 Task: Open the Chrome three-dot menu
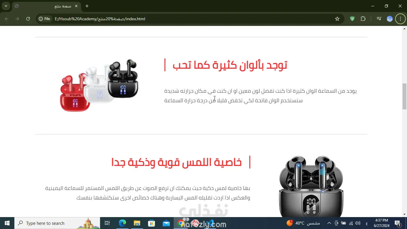click(400, 19)
